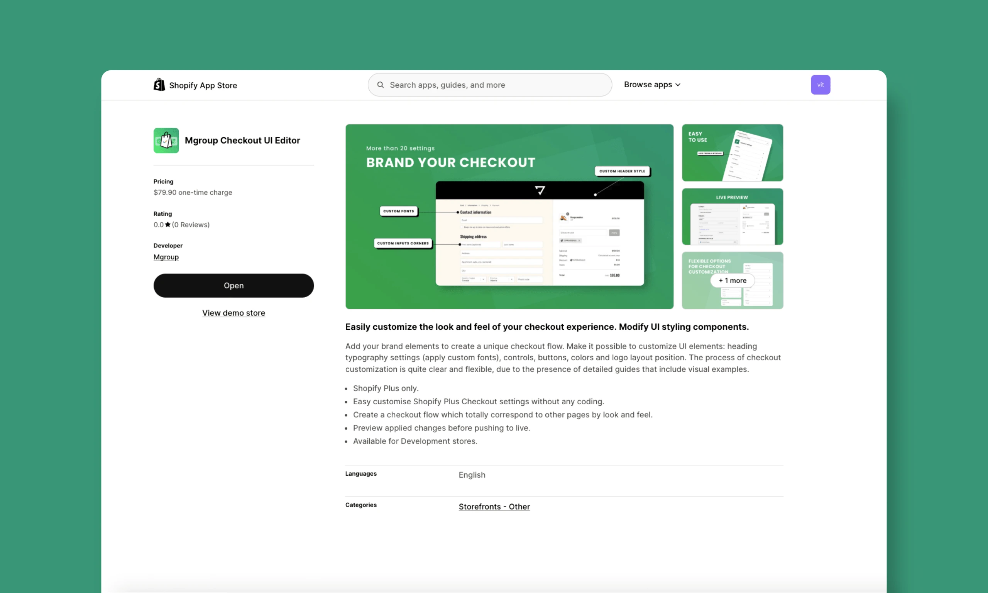This screenshot has height=593, width=988.
Task: Open the Easy To Use thumbnail
Action: pyautogui.click(x=732, y=152)
